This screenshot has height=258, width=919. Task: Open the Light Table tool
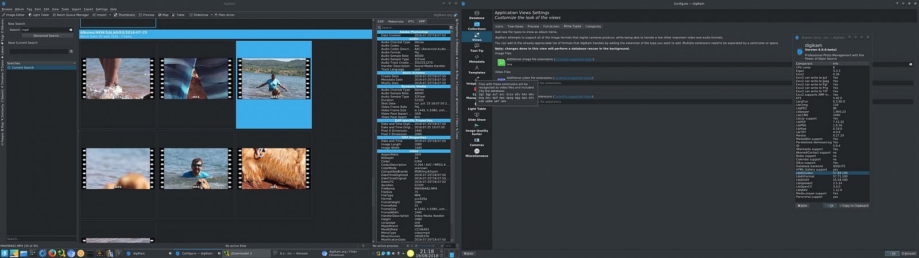[x=39, y=15]
